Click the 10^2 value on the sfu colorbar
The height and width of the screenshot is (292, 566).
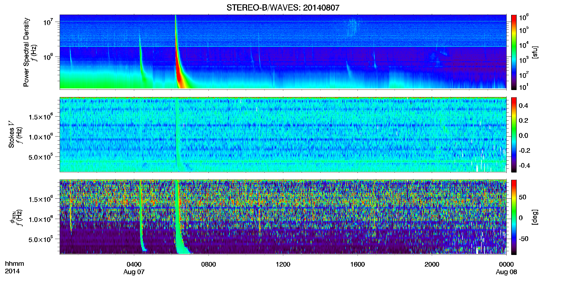(x=524, y=75)
